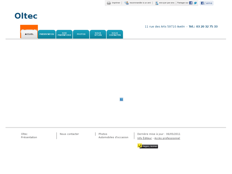Screen dimensions: 232x174
Task: Open the footer Oltec link
Action: click(x=24, y=134)
